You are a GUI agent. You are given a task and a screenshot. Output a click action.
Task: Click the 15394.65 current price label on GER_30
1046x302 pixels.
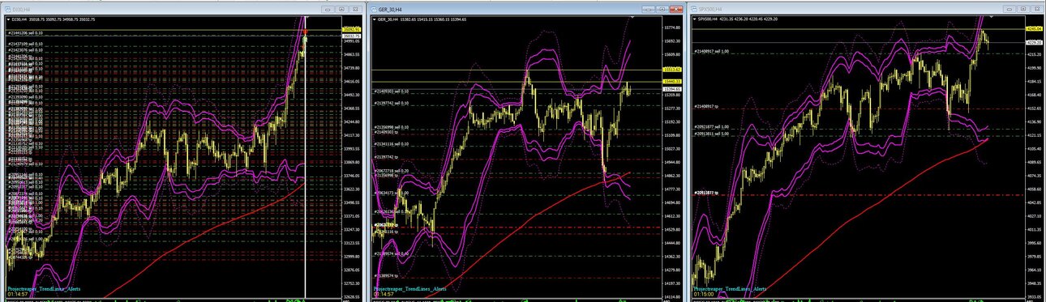coord(671,89)
